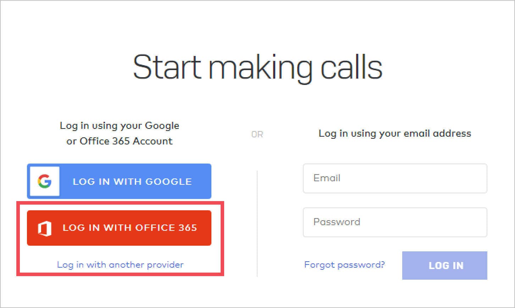Choose the red Log in with Office 365 button
515x308 pixels.
pyautogui.click(x=119, y=228)
